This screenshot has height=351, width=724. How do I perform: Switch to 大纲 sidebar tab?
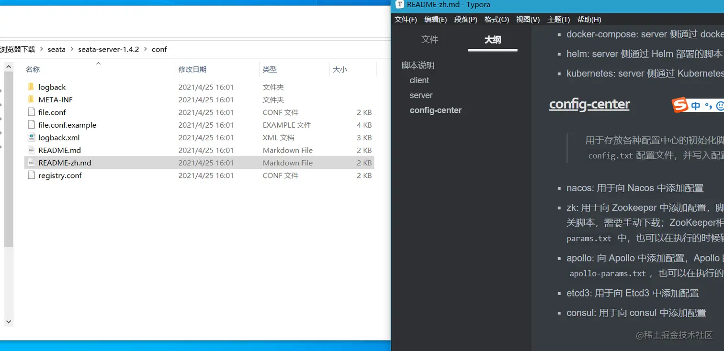coord(493,39)
